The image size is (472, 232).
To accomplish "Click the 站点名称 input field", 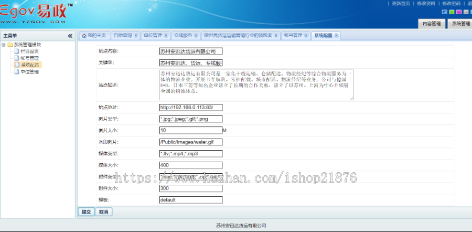I will click(191, 51).
